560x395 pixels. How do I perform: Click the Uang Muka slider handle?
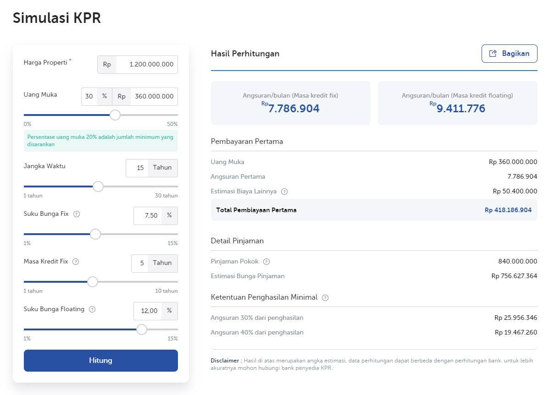(x=115, y=115)
